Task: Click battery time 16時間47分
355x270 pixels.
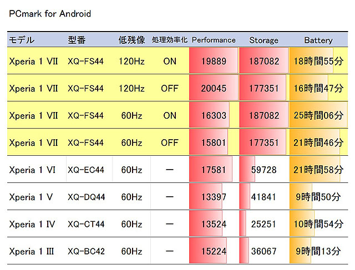Action: coord(318,88)
